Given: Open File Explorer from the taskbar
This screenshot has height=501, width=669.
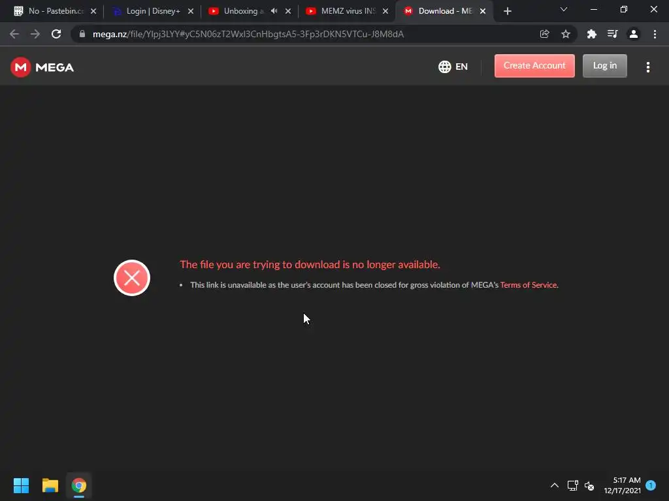Looking at the screenshot, I should (50, 485).
